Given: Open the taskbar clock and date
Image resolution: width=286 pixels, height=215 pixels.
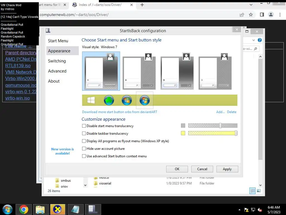Looking at the screenshot, I should click(x=274, y=210).
